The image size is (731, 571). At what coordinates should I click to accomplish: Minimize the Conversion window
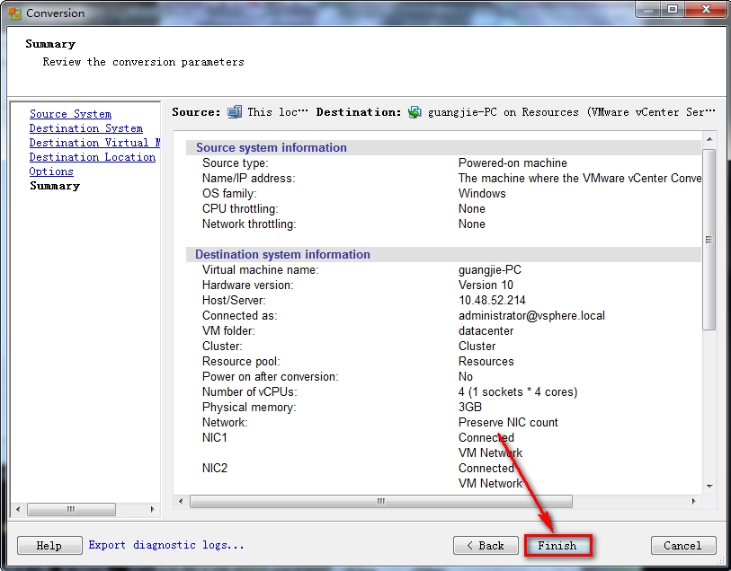(x=648, y=9)
